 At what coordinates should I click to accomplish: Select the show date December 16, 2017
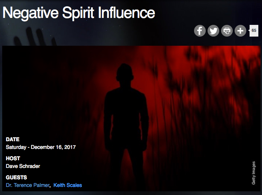click(x=53, y=147)
